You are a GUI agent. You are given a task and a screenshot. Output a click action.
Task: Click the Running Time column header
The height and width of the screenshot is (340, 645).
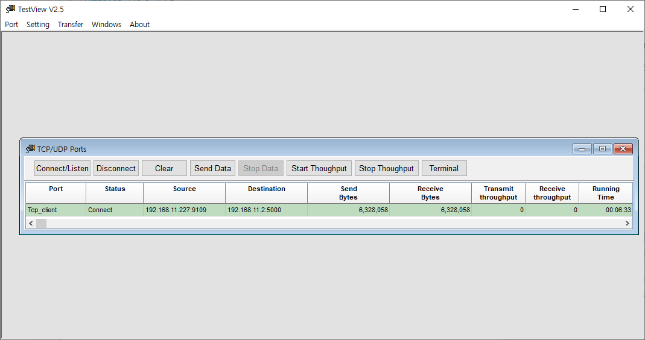click(606, 193)
